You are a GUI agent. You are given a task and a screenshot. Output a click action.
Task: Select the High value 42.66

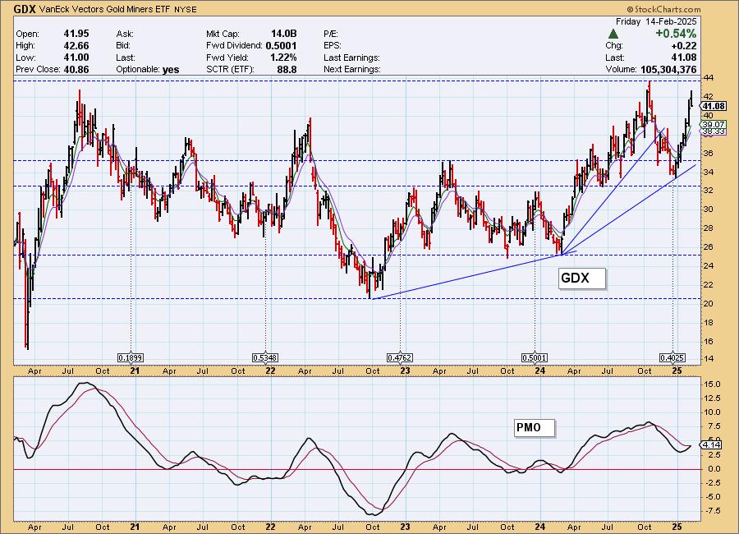(76, 45)
